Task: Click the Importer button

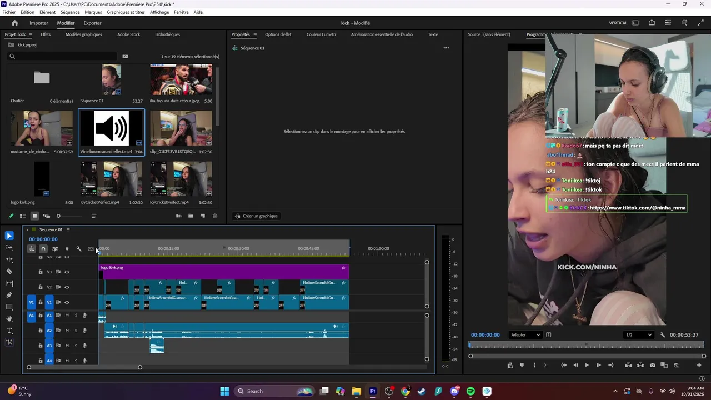Action: 39,23
